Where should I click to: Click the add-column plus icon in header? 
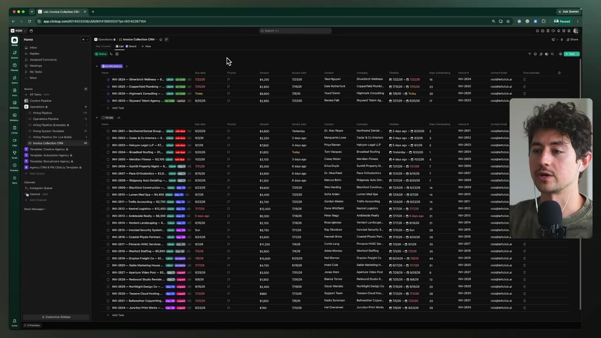point(559,73)
